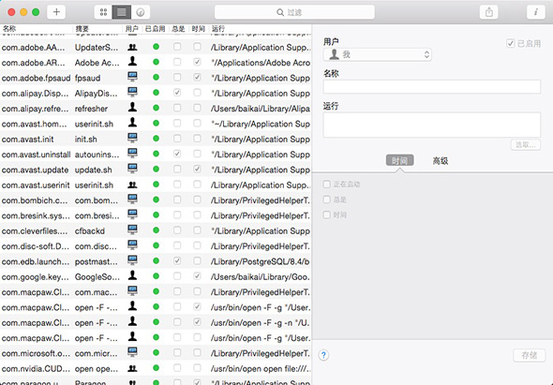
Task: Switch to the icon grid view
Action: 103,12
